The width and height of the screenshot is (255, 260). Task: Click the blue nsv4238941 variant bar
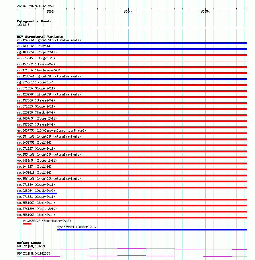[x=132, y=79]
